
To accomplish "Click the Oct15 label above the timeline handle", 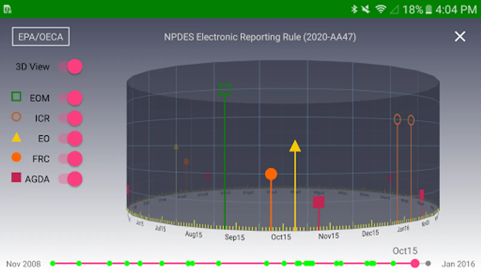I will click(x=405, y=250).
